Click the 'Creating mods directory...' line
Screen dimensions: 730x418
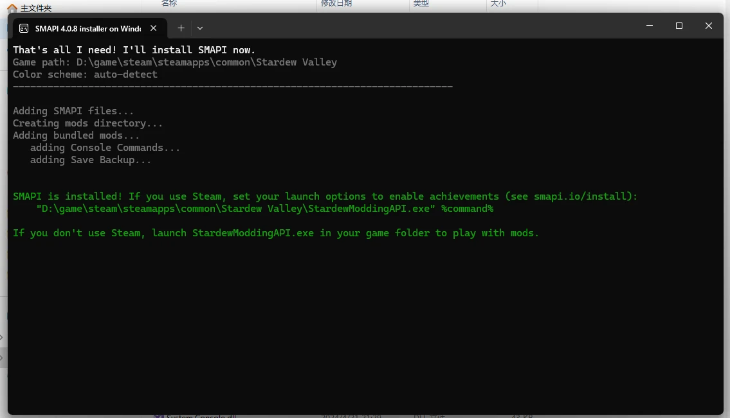point(87,123)
